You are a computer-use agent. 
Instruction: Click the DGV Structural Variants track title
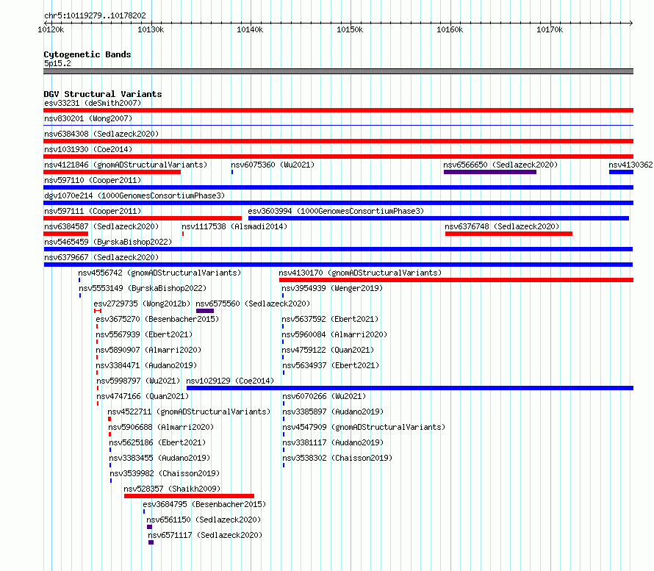point(103,94)
